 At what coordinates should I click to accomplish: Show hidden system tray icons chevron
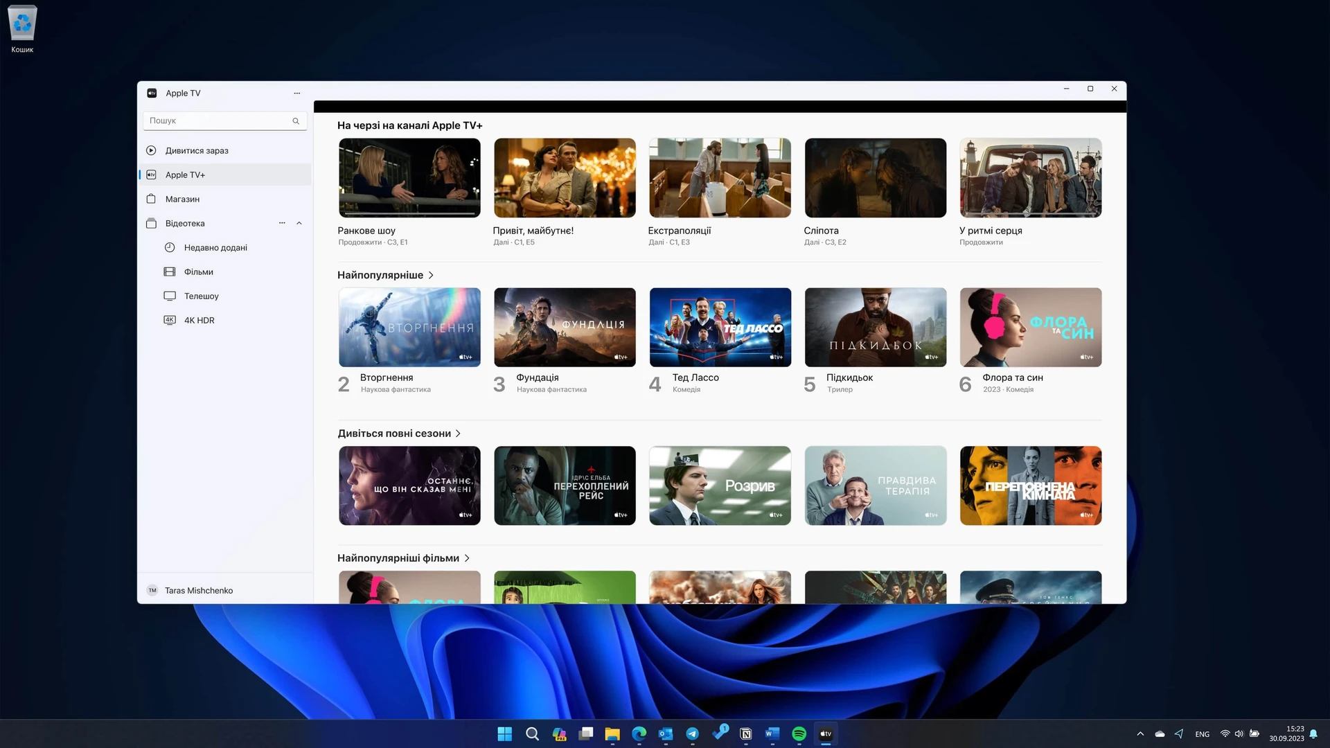(x=1140, y=733)
